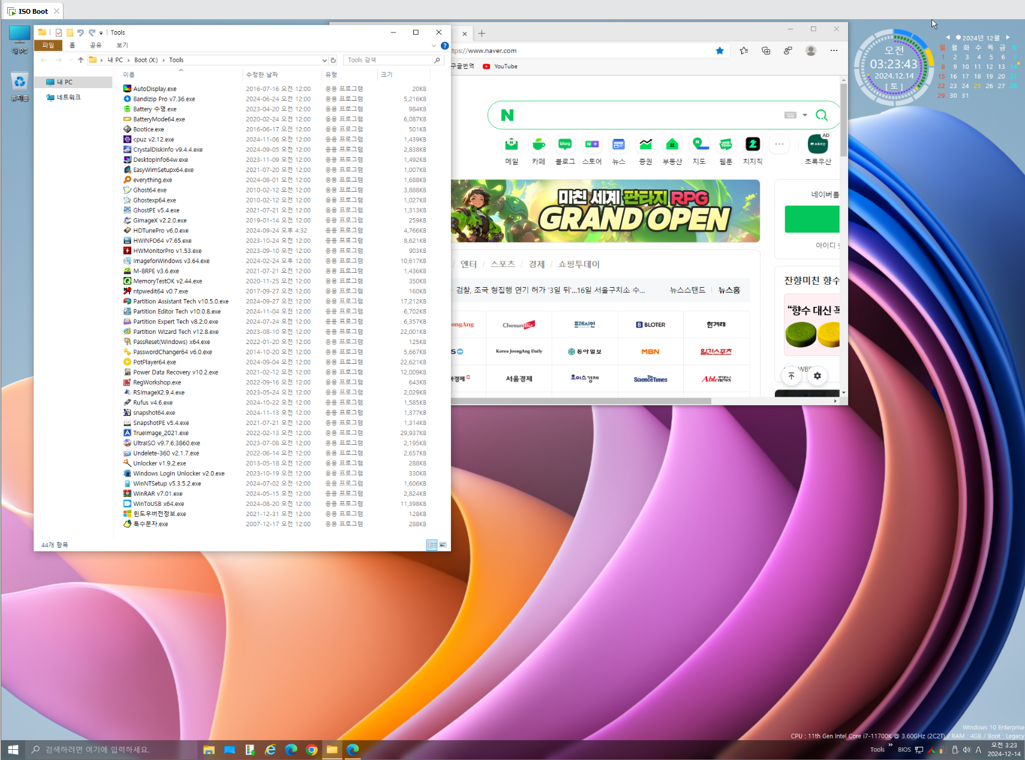The image size is (1025, 760).
Task: Click the 뉴스스탠드 link on Naver
Action: point(687,290)
